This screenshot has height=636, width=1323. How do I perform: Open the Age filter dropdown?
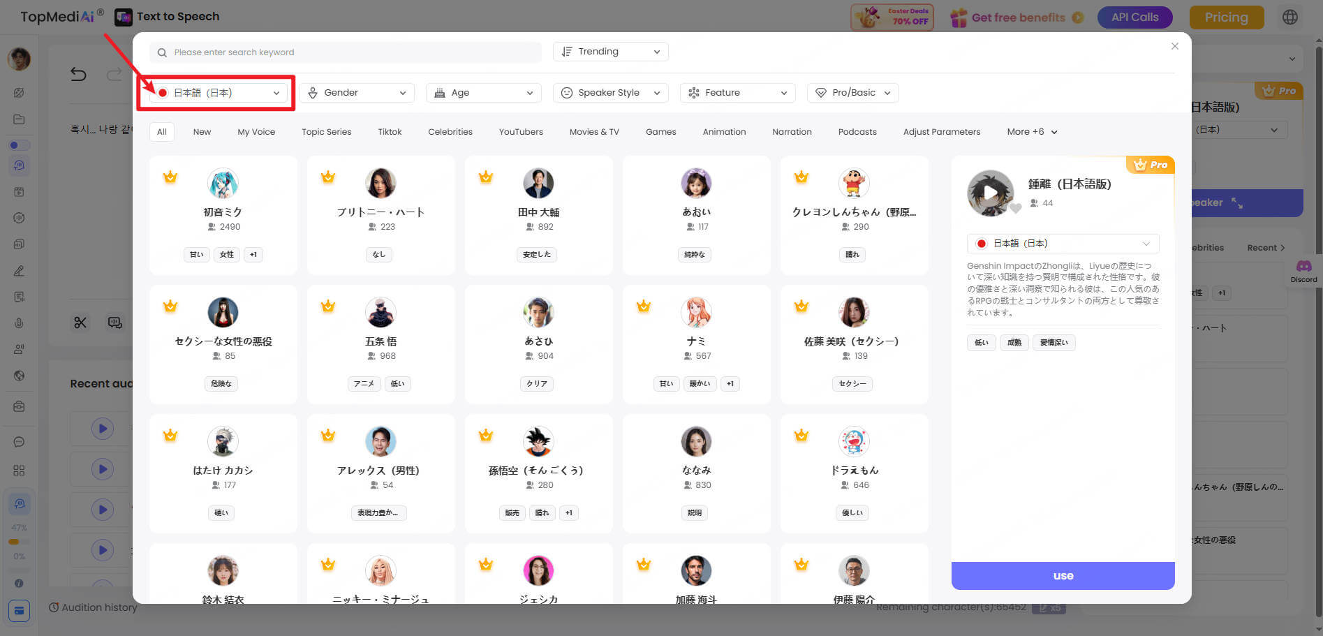click(x=483, y=93)
